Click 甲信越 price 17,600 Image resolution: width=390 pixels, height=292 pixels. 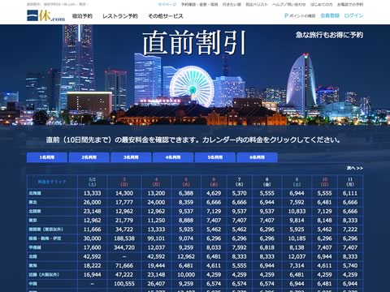(92, 247)
